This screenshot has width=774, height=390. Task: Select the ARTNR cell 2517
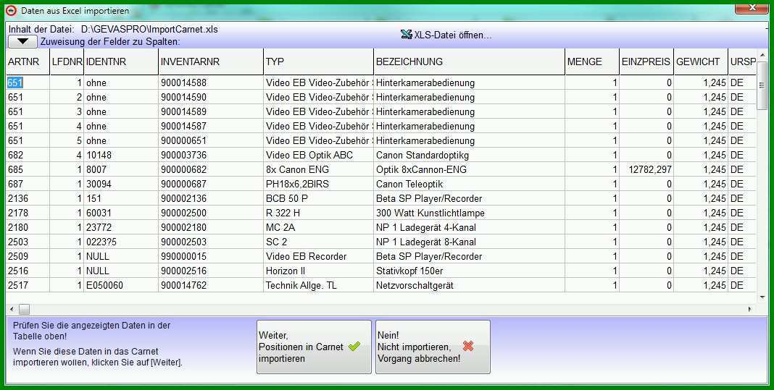point(28,285)
